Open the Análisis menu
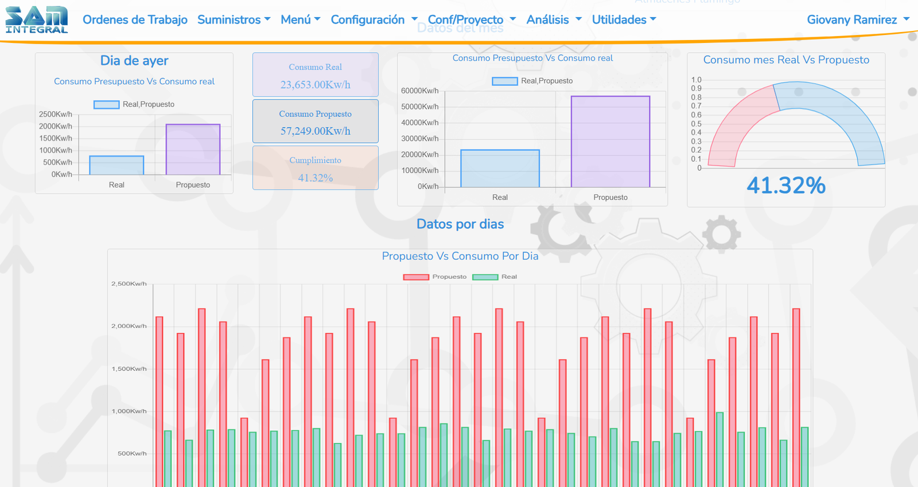 coord(554,19)
